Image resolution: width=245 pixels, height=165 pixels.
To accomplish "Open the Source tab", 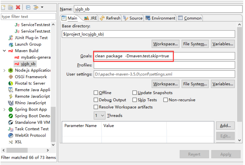I will [133, 18].
